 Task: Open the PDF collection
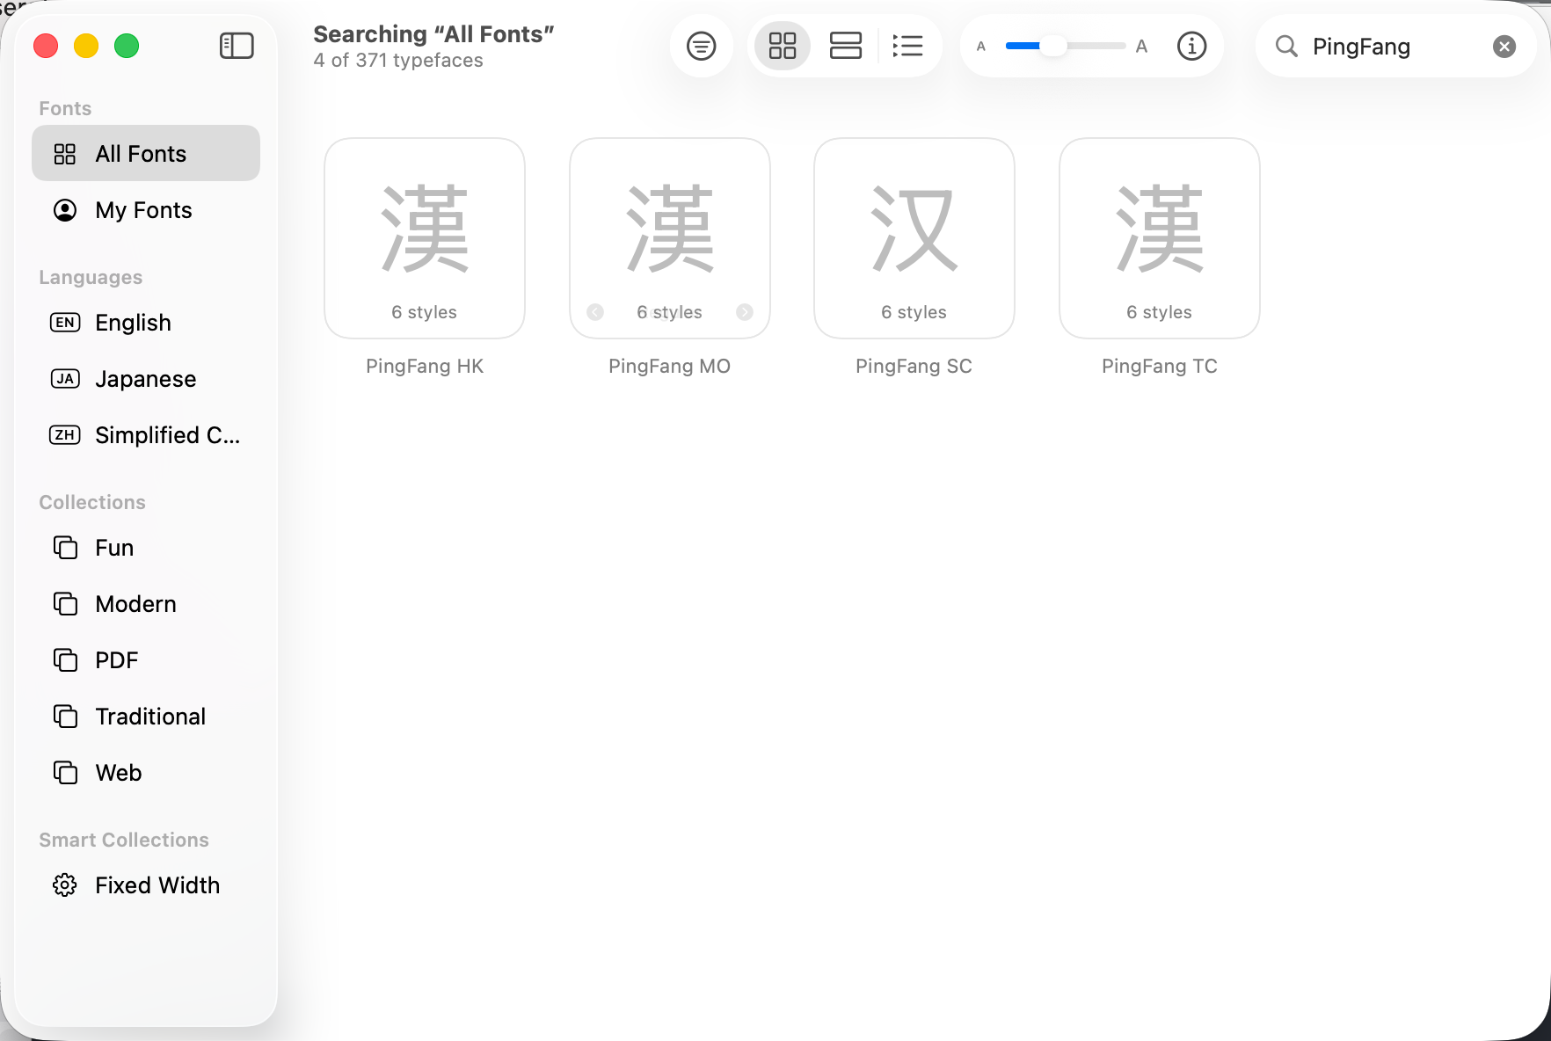[x=146, y=659]
